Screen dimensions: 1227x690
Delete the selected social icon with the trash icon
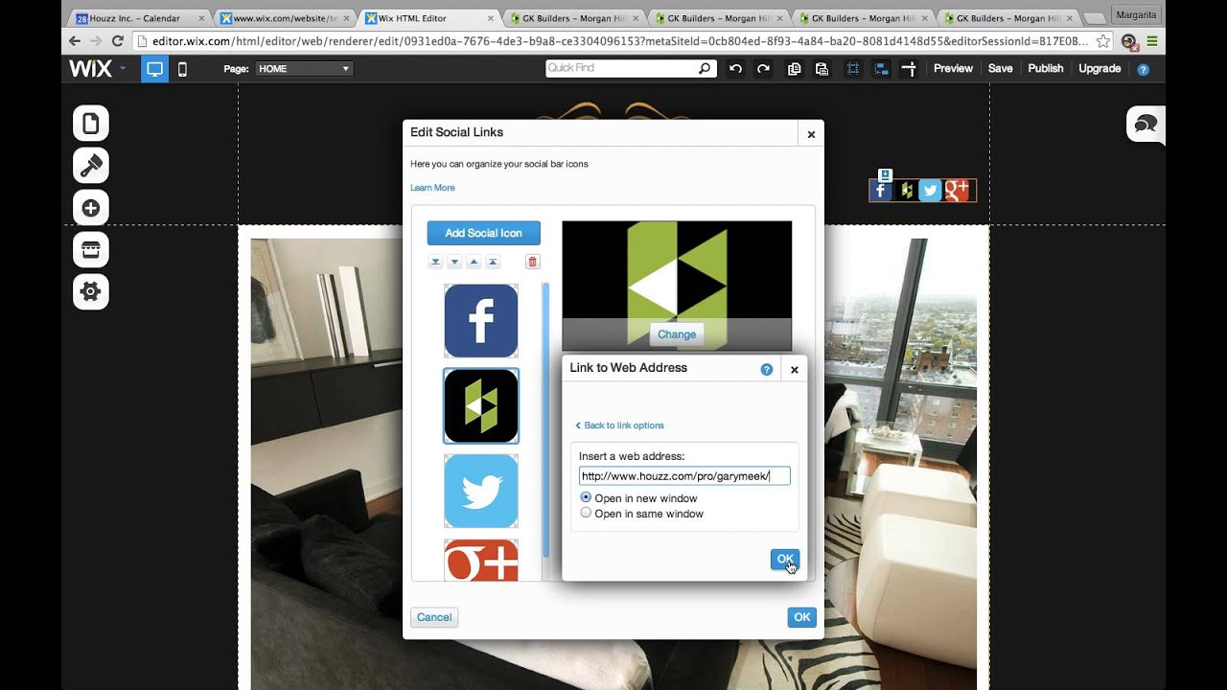click(x=532, y=261)
